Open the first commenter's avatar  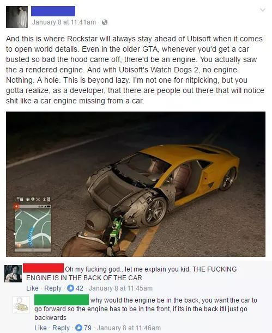tap(13, 274)
